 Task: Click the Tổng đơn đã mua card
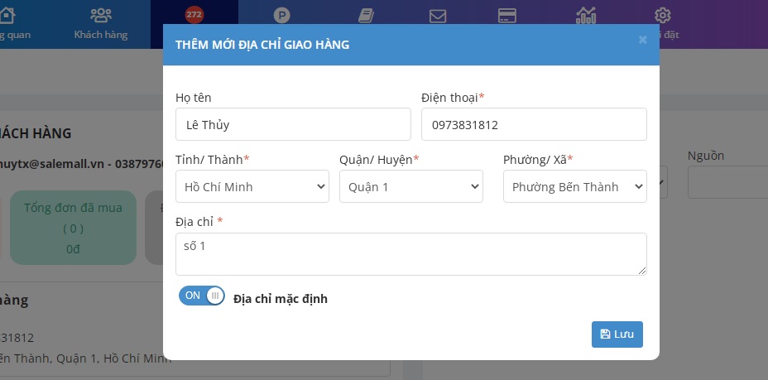pos(73,228)
